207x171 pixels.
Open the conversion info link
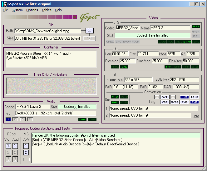(196, 116)
